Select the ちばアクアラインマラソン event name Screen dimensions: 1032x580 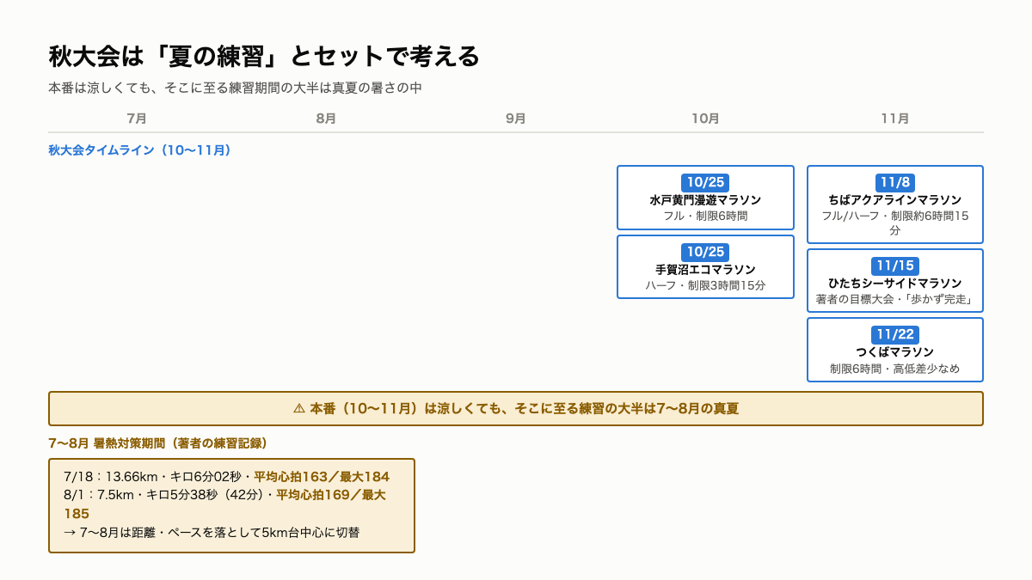pos(895,200)
